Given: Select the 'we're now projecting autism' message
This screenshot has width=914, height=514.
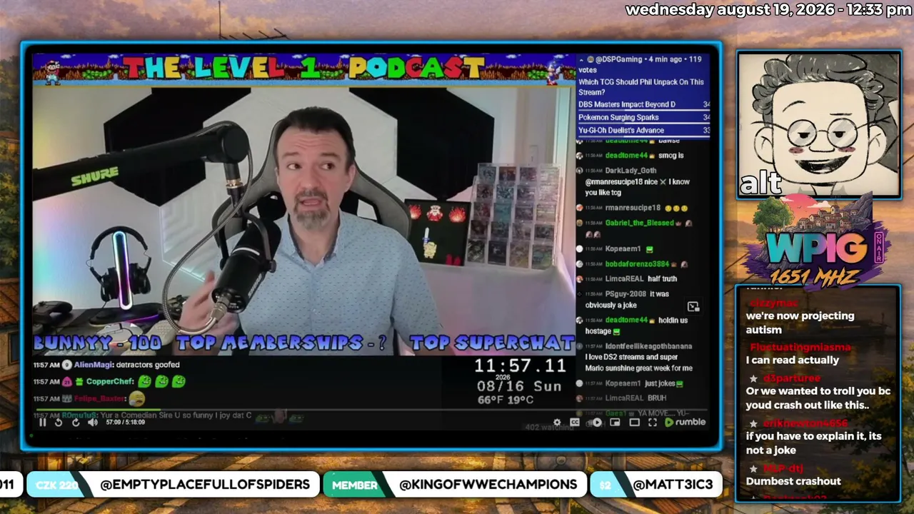Looking at the screenshot, I should pos(800,323).
